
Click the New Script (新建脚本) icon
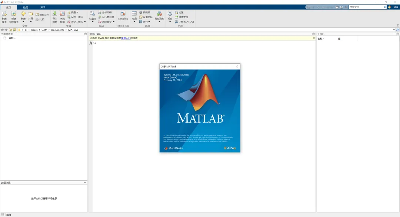(x=4, y=14)
